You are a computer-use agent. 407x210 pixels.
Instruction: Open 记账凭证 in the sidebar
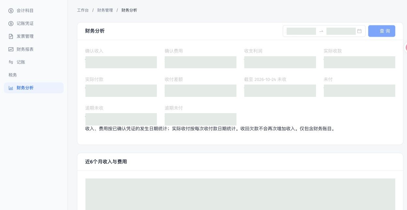pyautogui.click(x=34, y=23)
